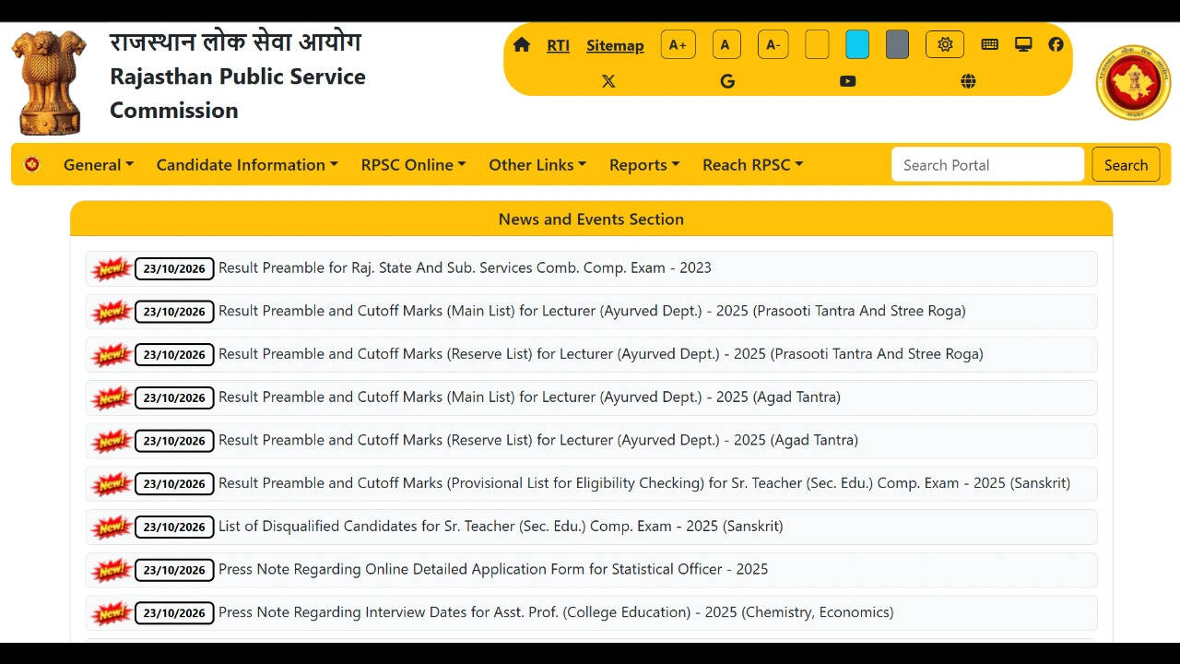This screenshot has height=664, width=1180.
Task: Open the YouTube icon
Action: point(848,81)
